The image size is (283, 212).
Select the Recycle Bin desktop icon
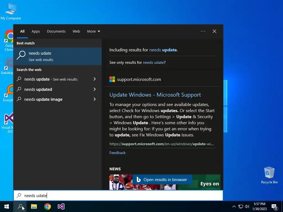[269, 175]
